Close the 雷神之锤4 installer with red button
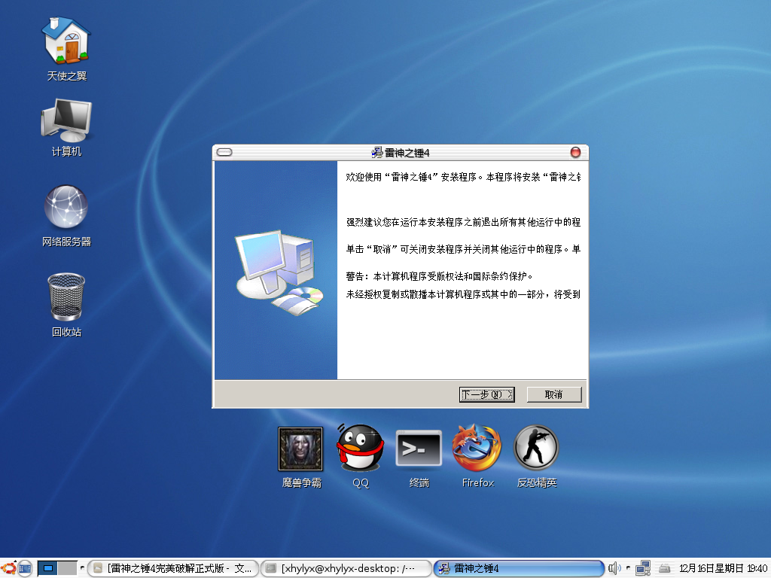The height and width of the screenshot is (578, 771). pyautogui.click(x=575, y=152)
